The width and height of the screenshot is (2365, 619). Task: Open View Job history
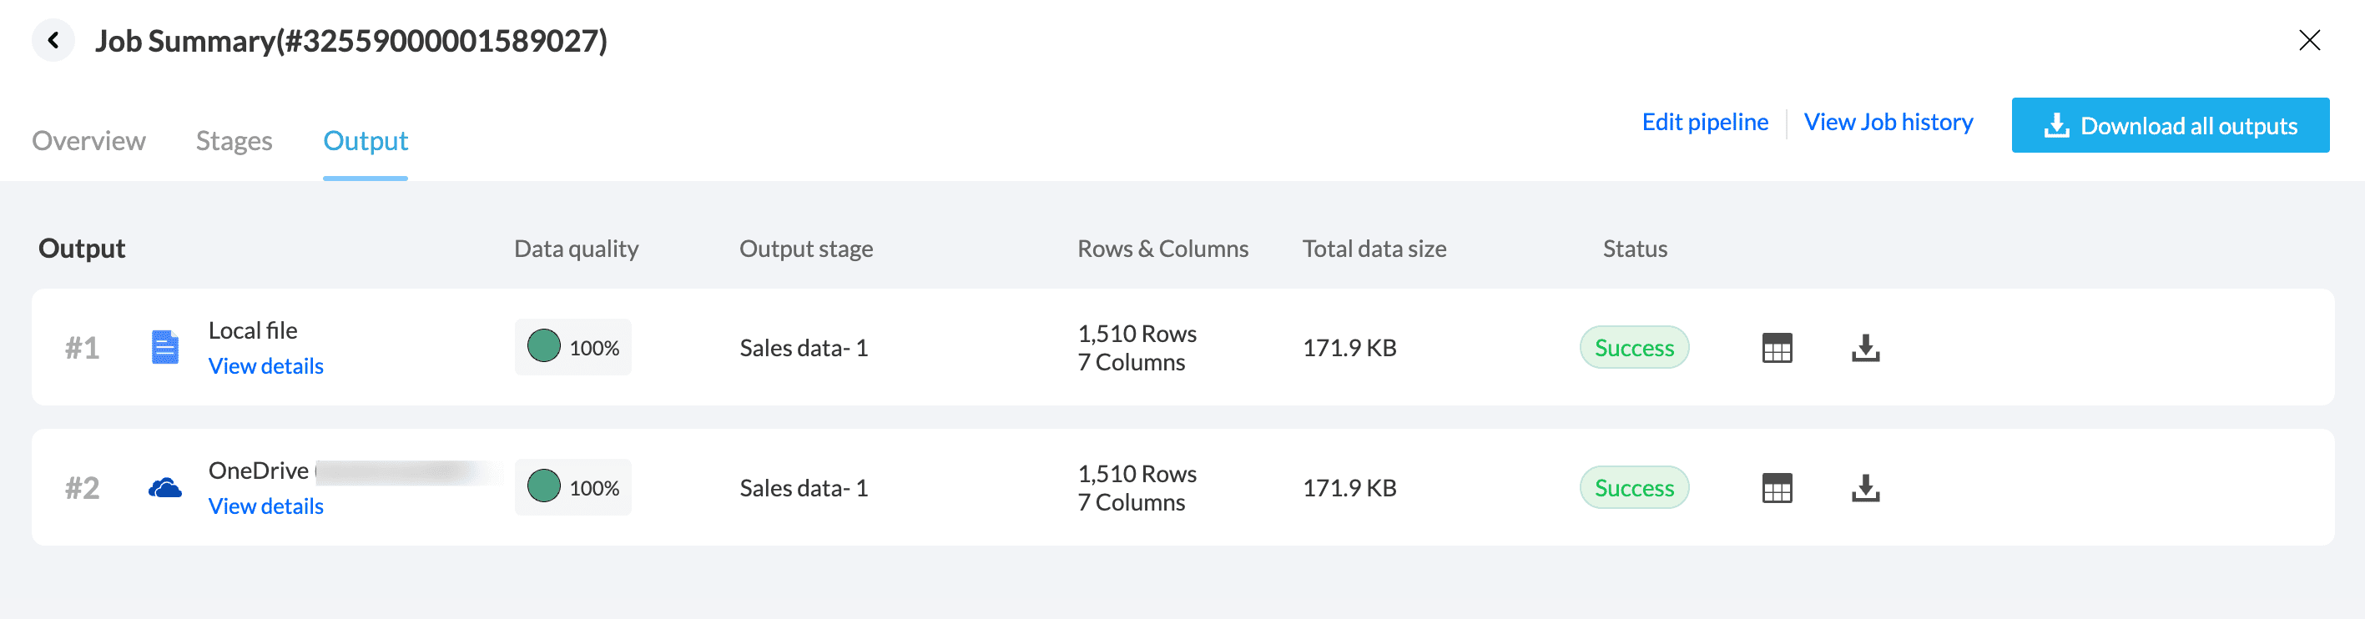(1888, 122)
